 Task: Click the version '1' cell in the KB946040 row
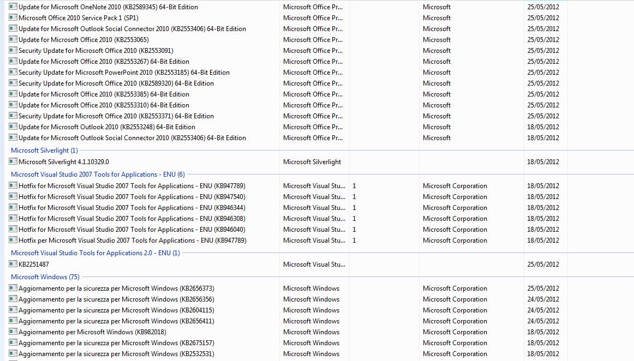pos(354,230)
